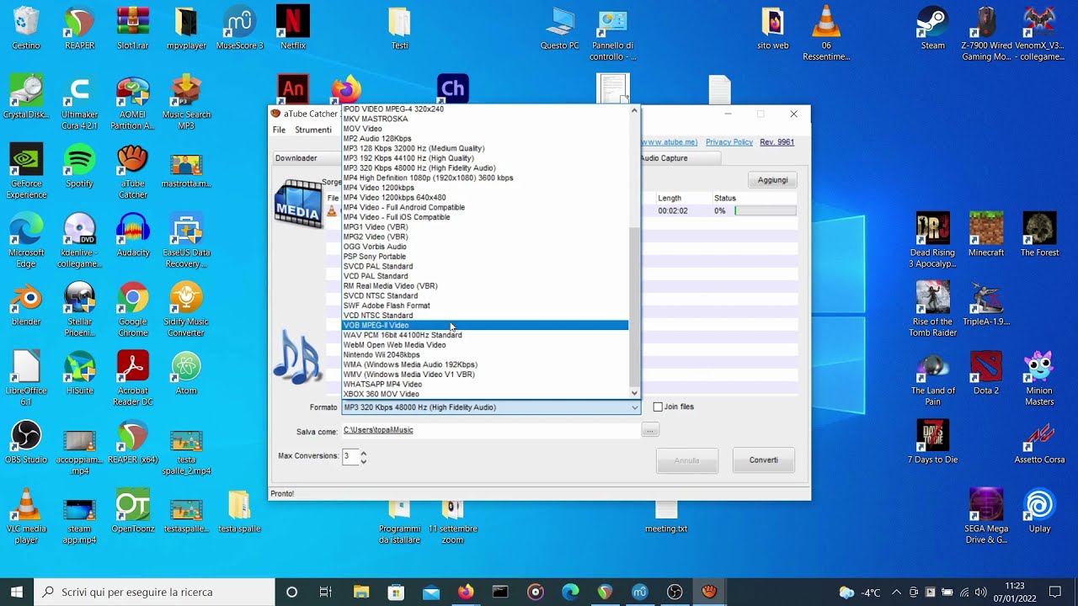Screen dimensions: 1078x606
Task: Click the format list scrollbar thumb
Action: [634, 306]
